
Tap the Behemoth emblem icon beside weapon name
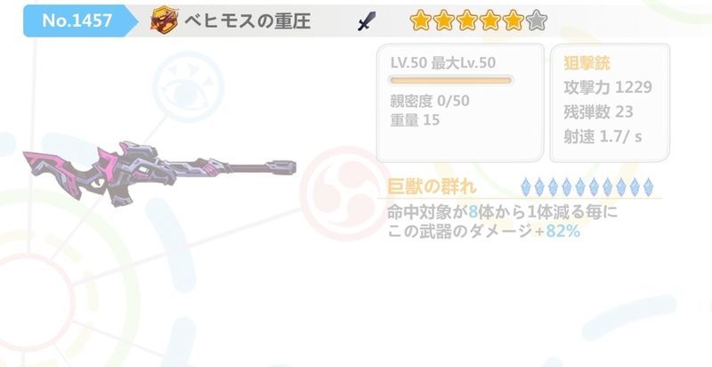point(164,20)
